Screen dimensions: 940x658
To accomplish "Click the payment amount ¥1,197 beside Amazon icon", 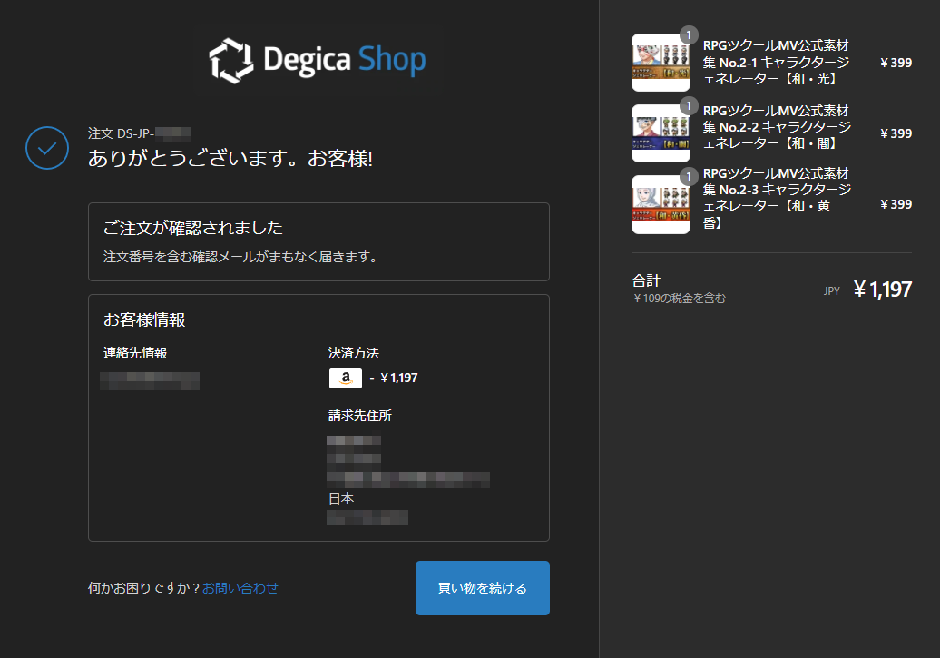I will [398, 378].
